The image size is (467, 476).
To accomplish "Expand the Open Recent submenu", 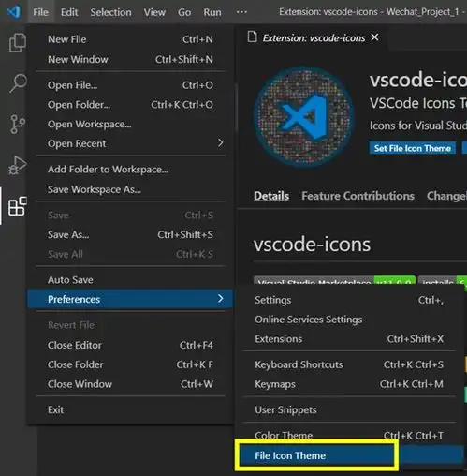I will [x=130, y=143].
